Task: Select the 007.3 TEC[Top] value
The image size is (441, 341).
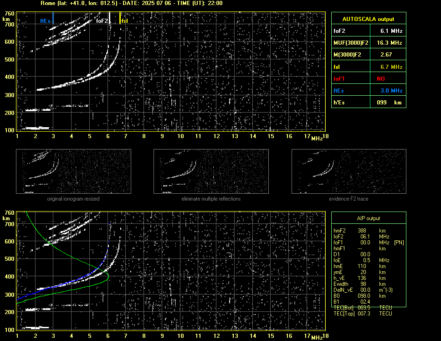Action: point(364,314)
